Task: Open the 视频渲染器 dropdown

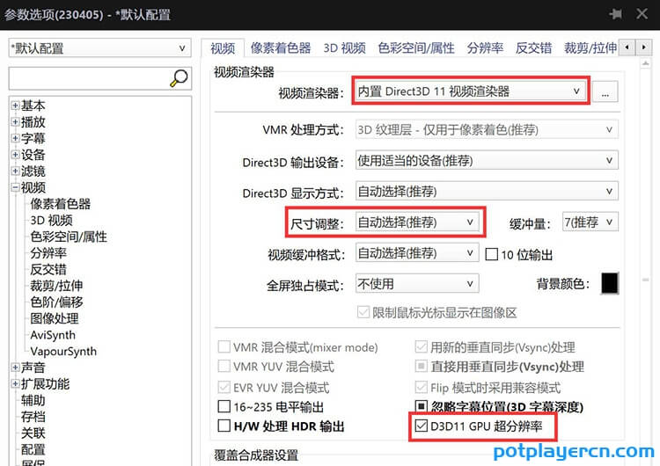Action: pyautogui.click(x=469, y=91)
